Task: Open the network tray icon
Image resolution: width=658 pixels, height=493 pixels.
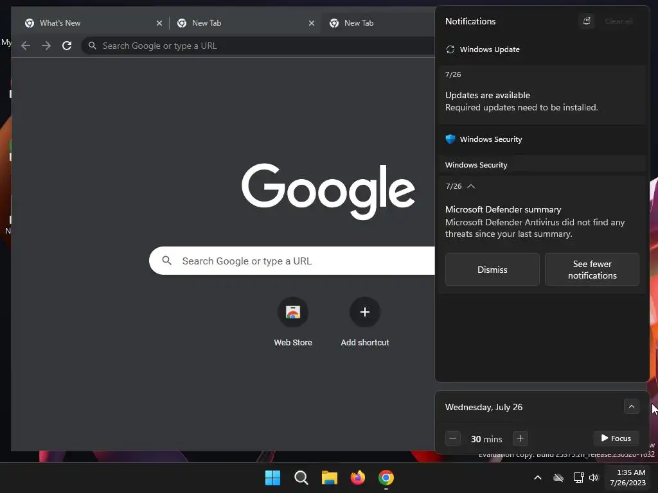Action: click(x=579, y=478)
